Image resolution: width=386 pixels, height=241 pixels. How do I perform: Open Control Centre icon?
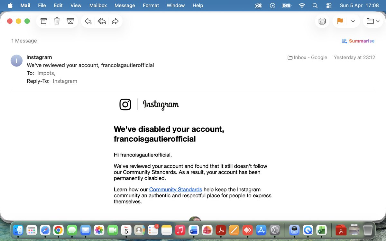click(329, 5)
